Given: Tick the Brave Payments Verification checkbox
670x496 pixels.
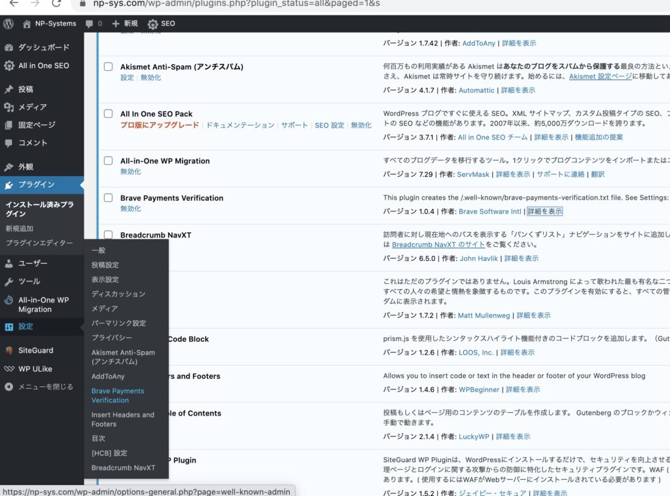Looking at the screenshot, I should 109,198.
